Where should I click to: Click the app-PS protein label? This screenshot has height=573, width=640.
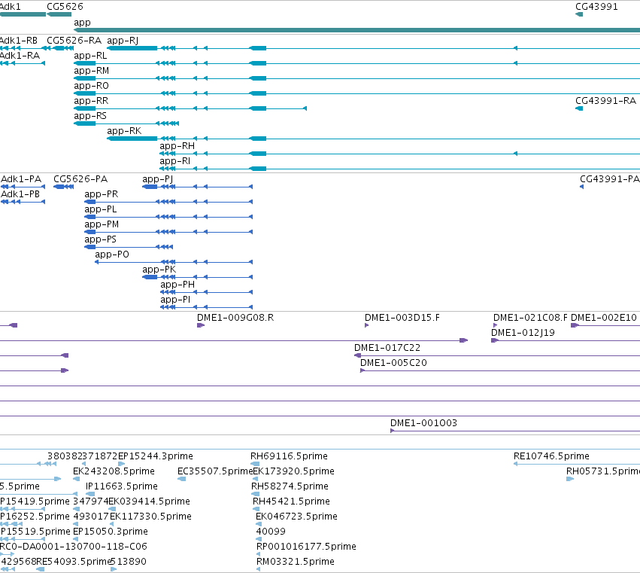point(101,239)
